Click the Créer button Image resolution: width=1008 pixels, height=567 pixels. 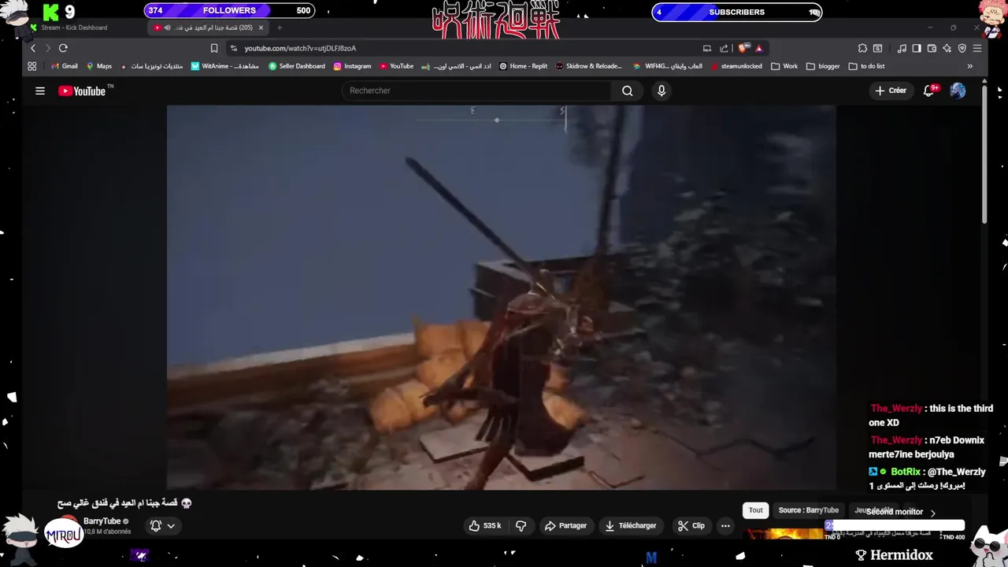(891, 91)
